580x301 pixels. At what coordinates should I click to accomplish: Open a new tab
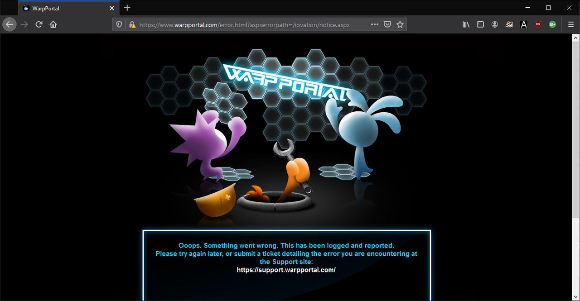tap(127, 8)
